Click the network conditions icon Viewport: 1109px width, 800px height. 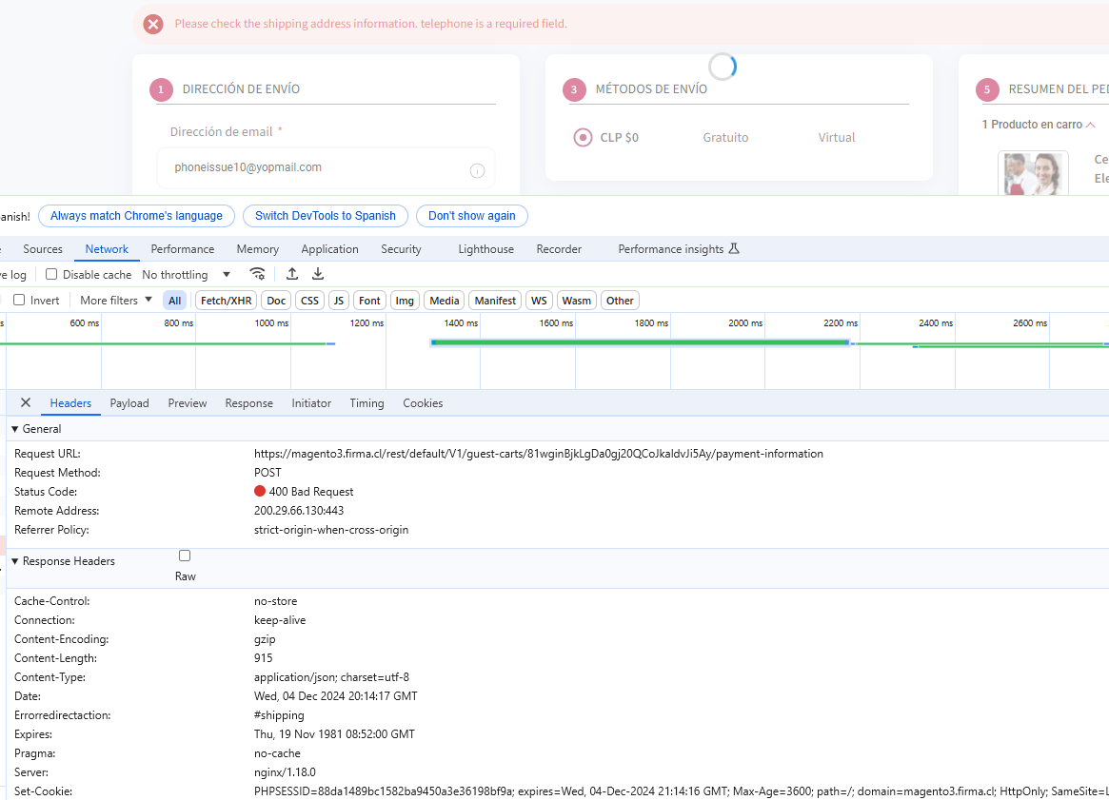tap(257, 273)
